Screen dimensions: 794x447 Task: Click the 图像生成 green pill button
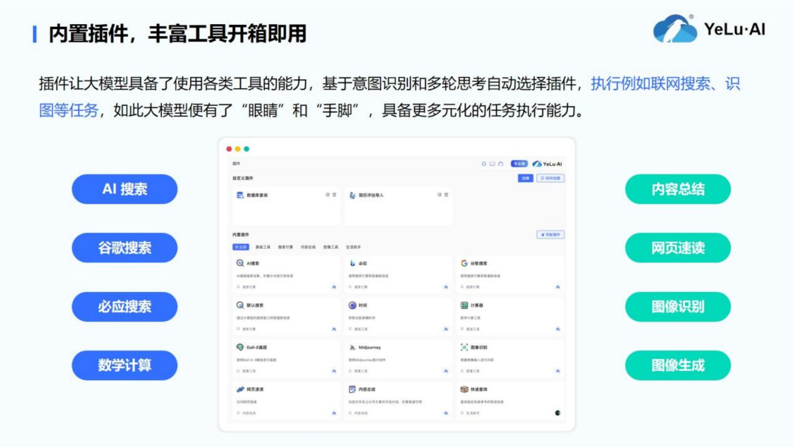coord(677,365)
